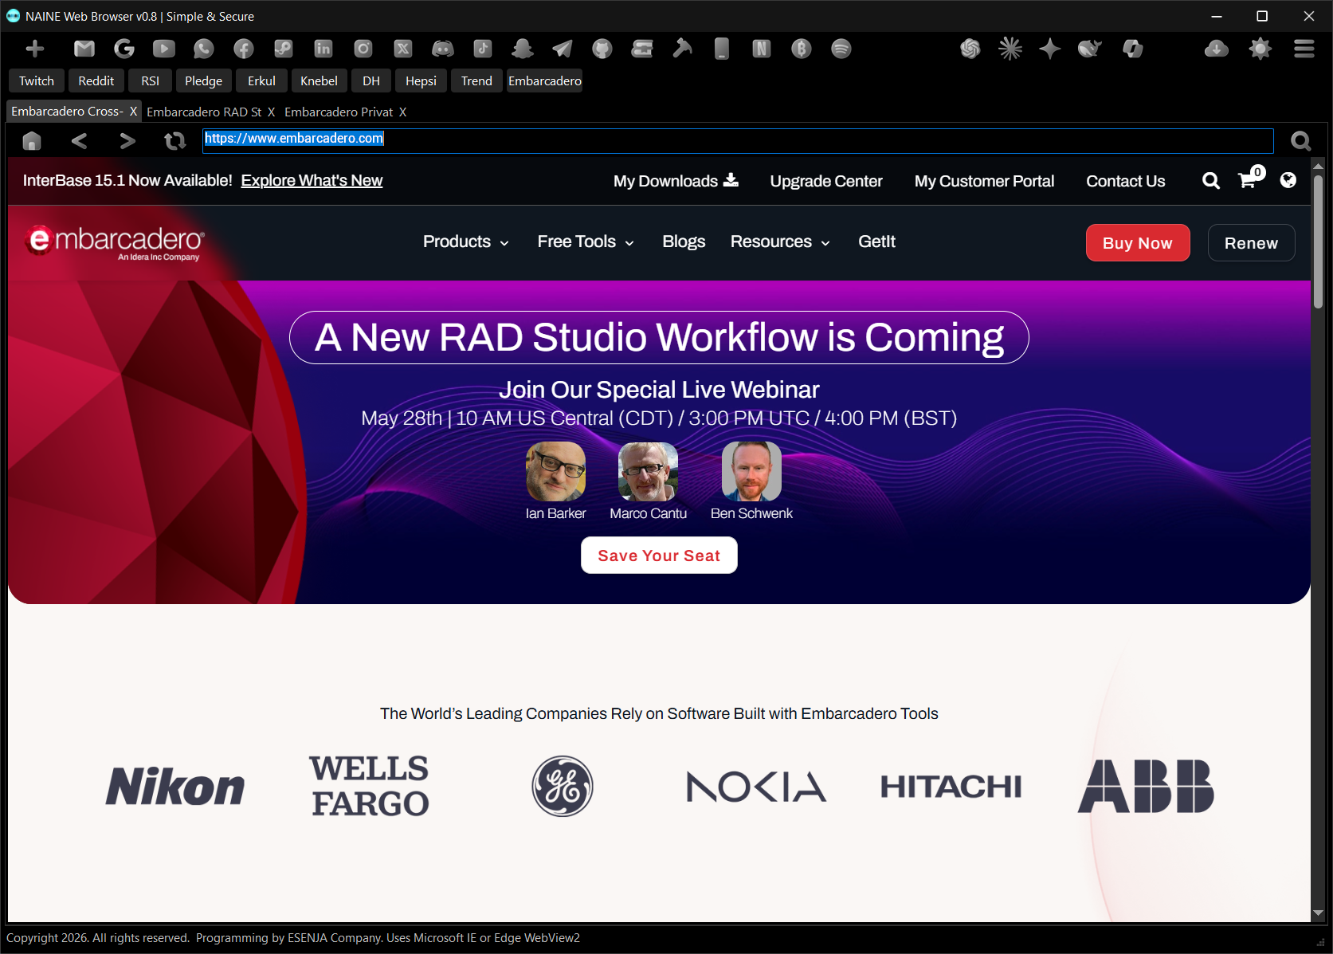Open the Instagram shortcut icon
Viewport: 1333px width, 954px height.
tap(363, 49)
